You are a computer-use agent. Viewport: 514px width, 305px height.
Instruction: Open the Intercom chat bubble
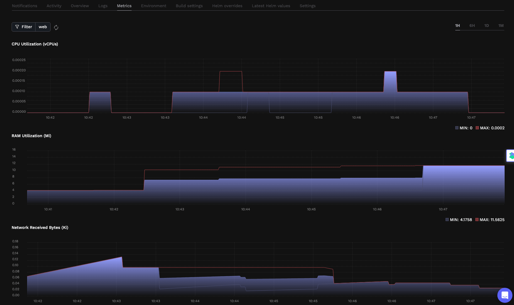[505, 295]
